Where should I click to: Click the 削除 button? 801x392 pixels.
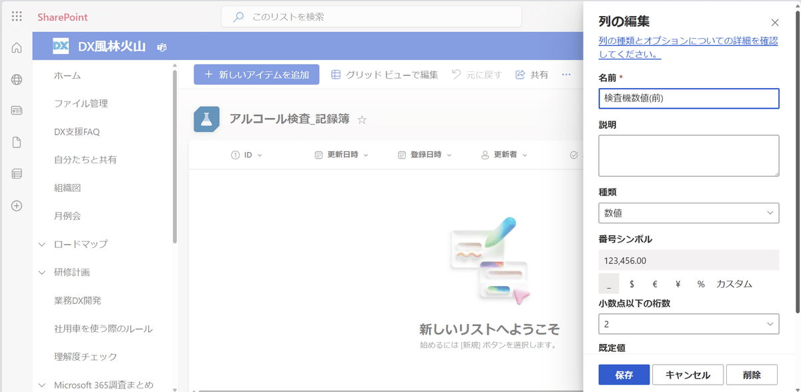[x=752, y=375]
